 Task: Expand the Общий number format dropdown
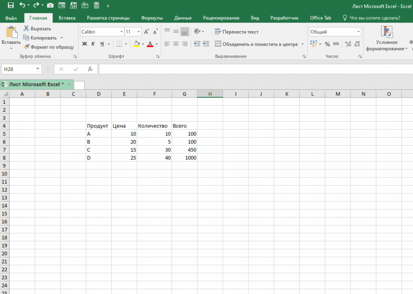coord(358,32)
